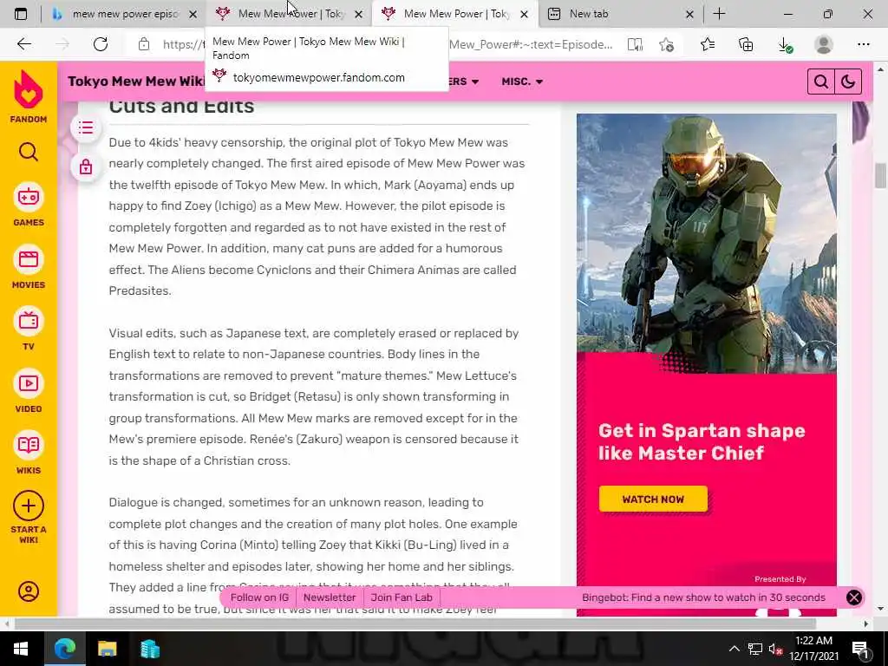Open the browser profile avatar
The width and height of the screenshot is (888, 666).
[824, 44]
